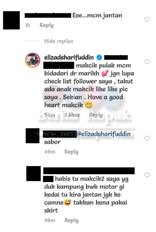Reply to elizadsharifuddin's bidadari comment
The height and width of the screenshot is (232, 156).
point(96,115)
